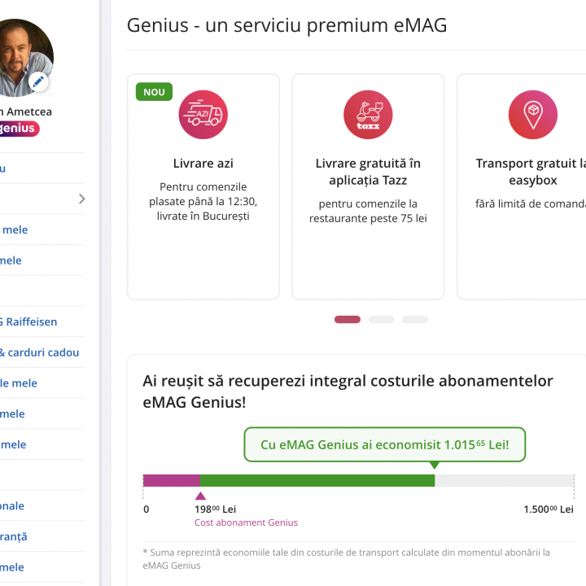Click the genius badge under the name

[x=18, y=129]
